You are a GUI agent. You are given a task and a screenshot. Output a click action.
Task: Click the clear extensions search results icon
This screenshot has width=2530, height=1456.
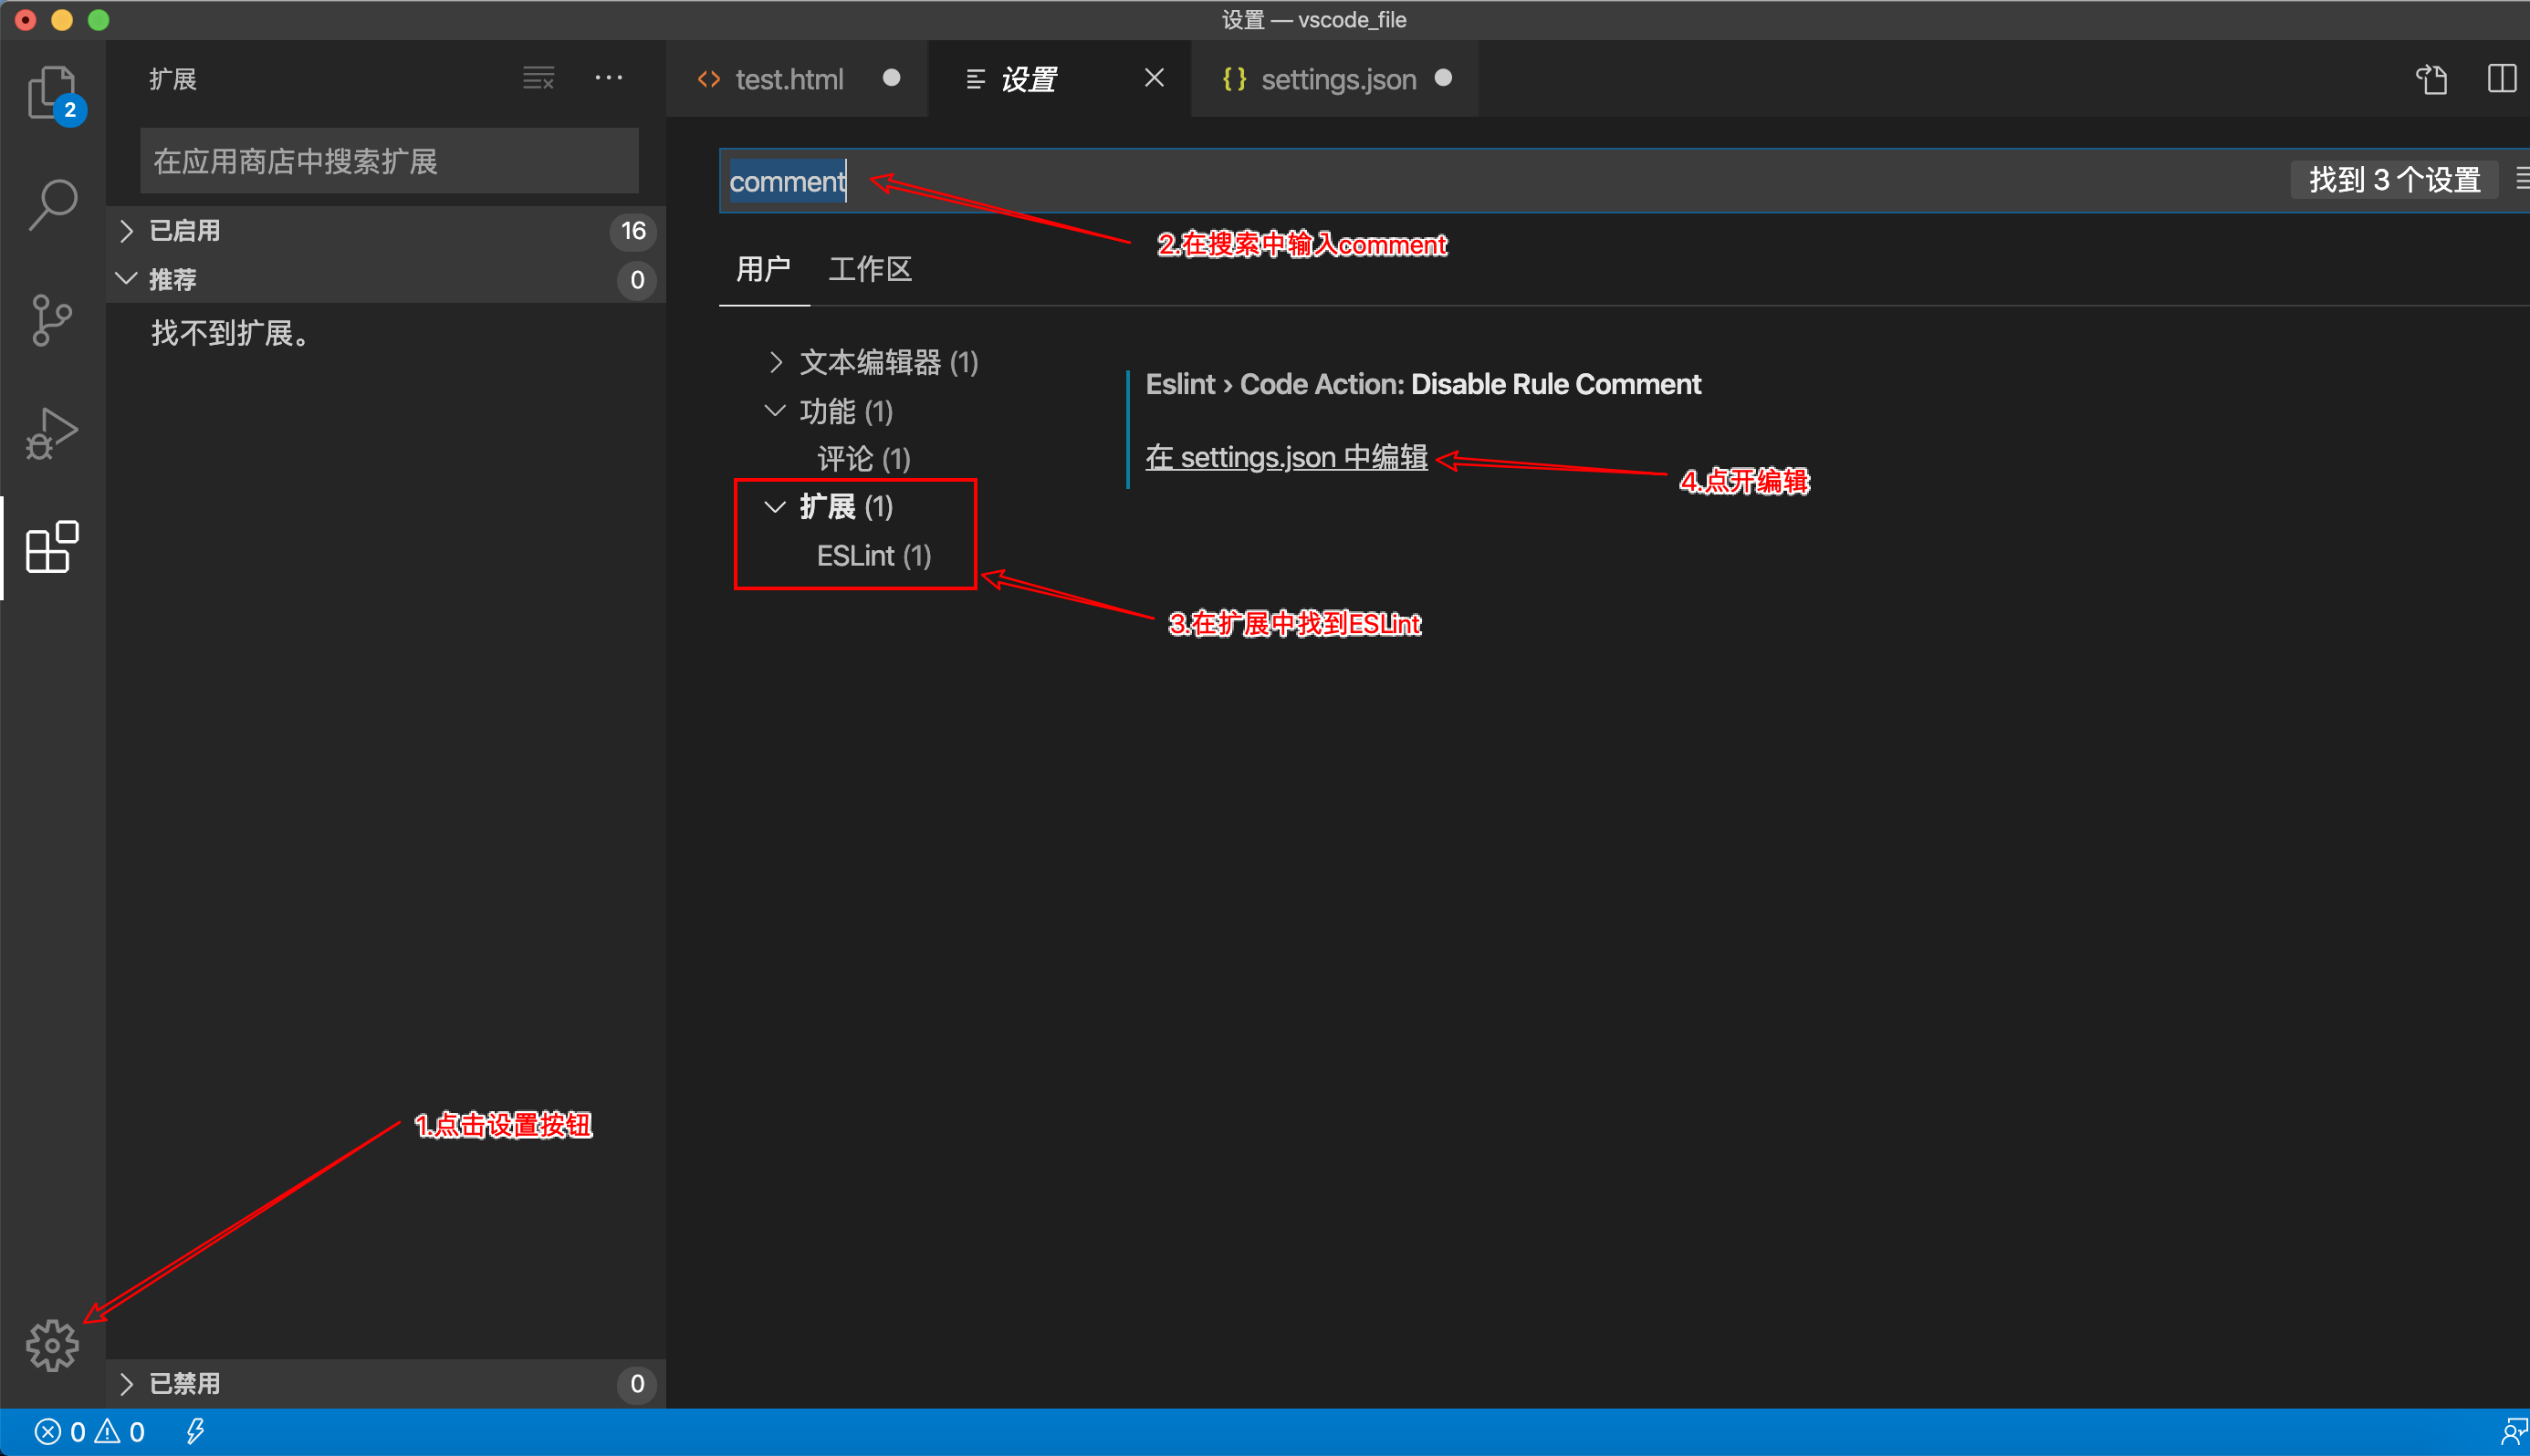[x=538, y=78]
